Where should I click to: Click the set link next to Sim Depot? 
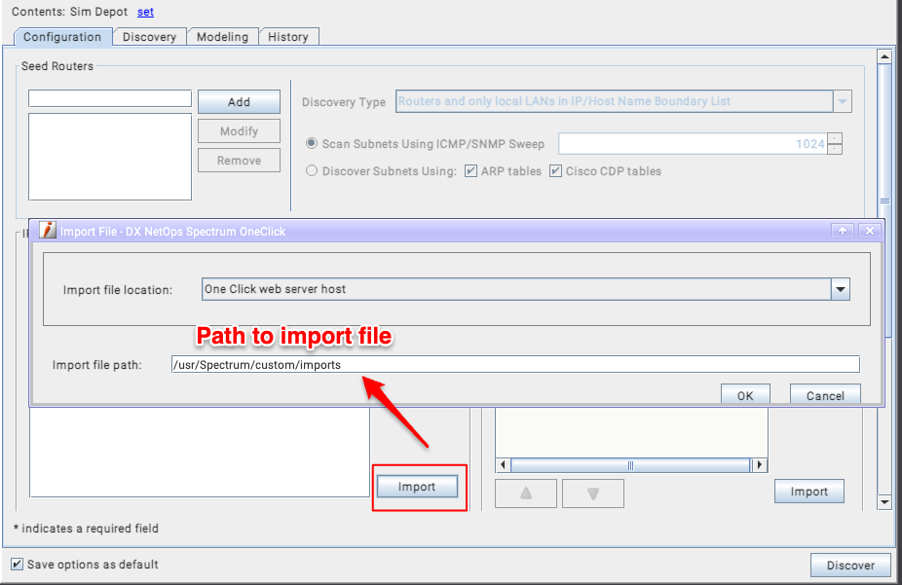(145, 12)
